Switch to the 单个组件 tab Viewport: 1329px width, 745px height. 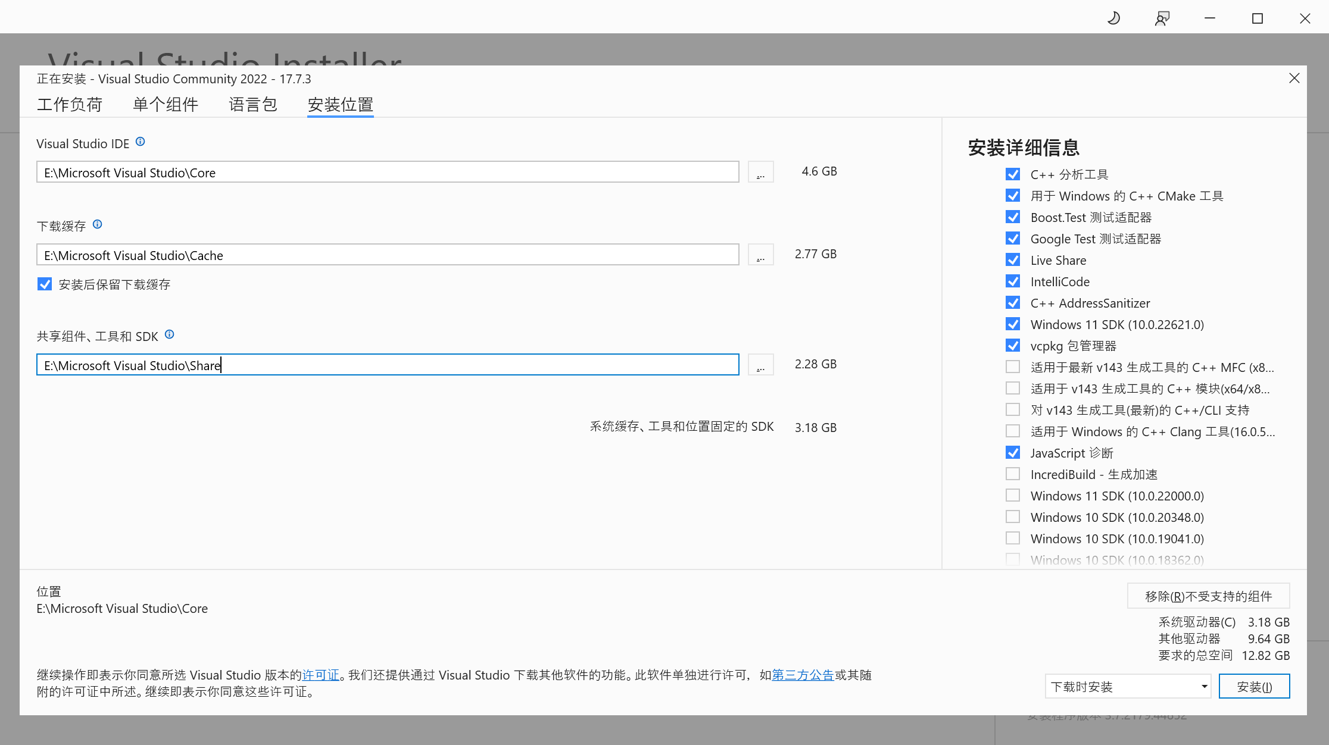[166, 105]
